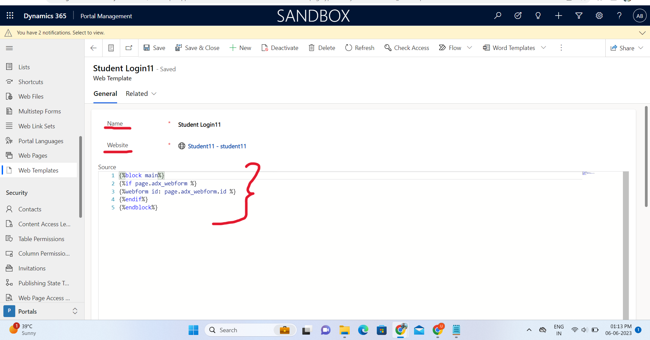Open Microsoft Edge from the taskbar
Viewport: 650px width, 340px height.
tap(363, 330)
